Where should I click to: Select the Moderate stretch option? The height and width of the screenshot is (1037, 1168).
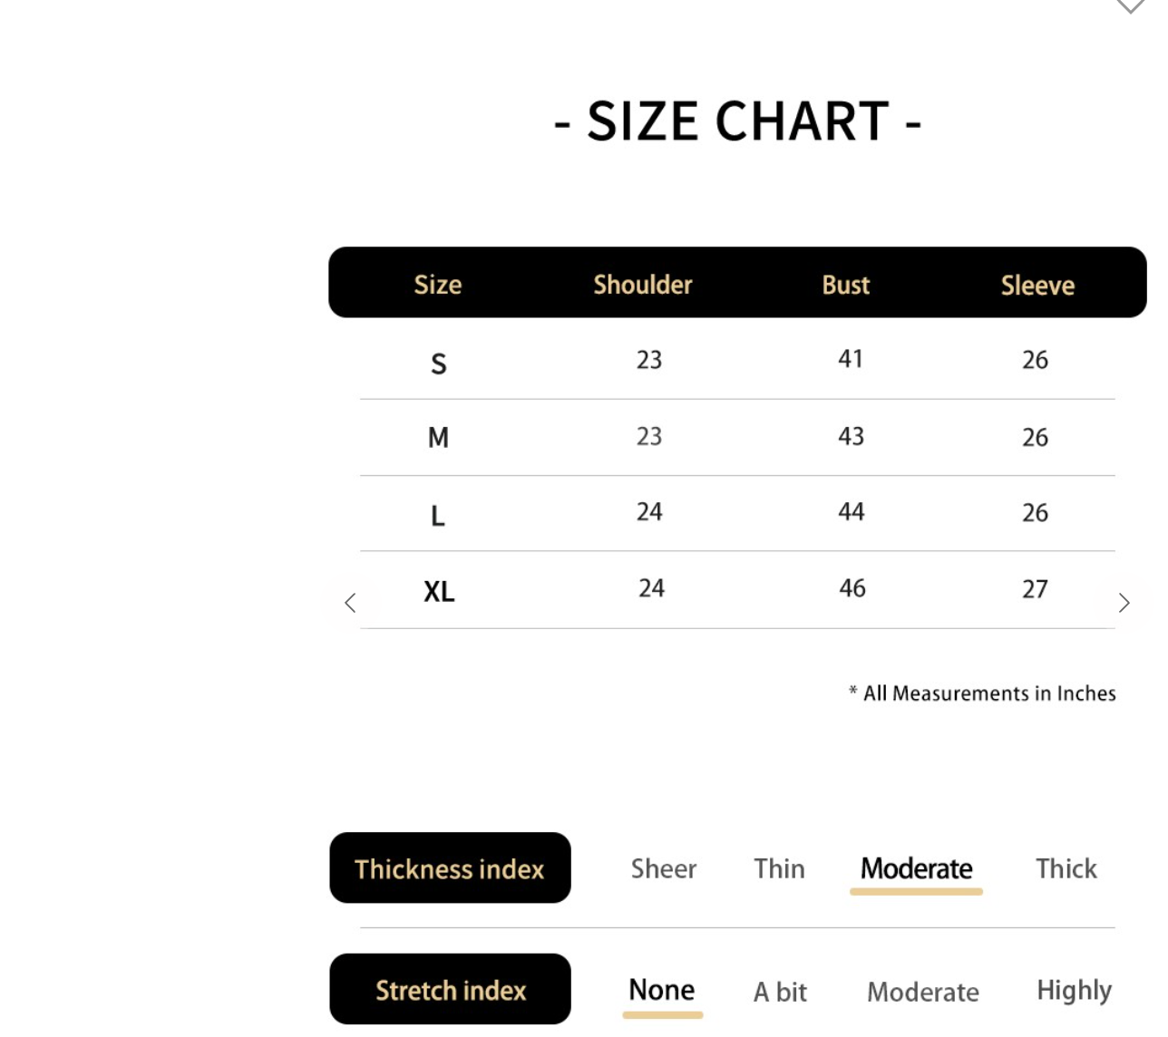point(922,992)
